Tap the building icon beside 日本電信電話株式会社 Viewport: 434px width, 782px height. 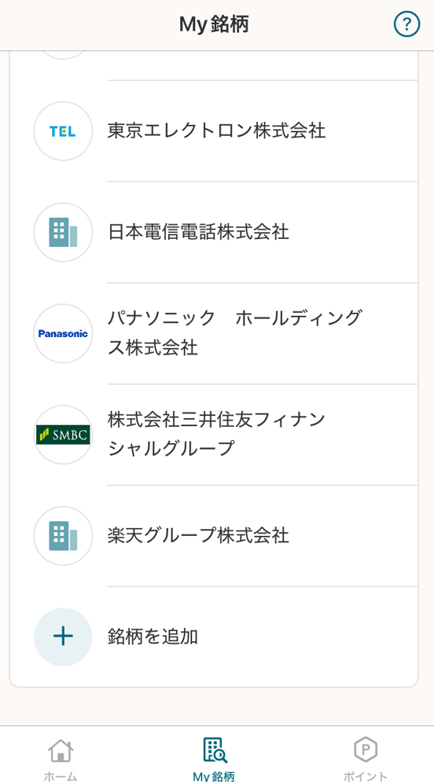tap(63, 233)
